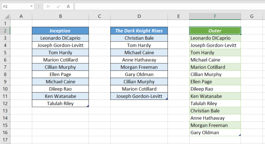This screenshot has width=265, height=144.
Task: Select column G header
Action: pyautogui.click(x=252, y=17)
